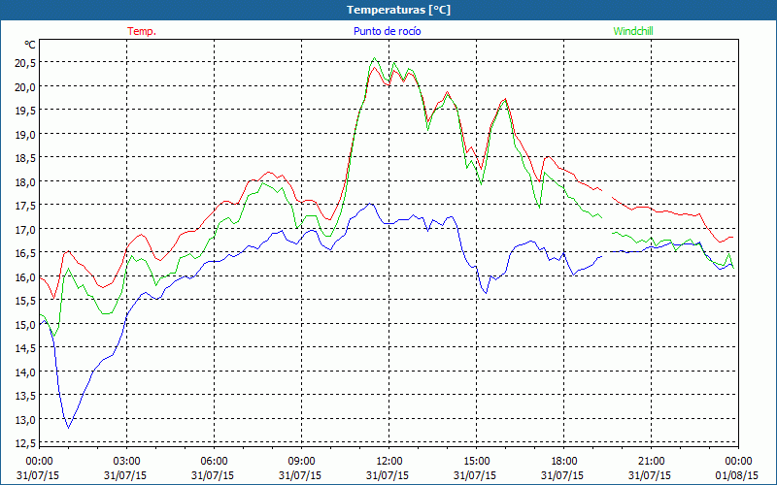Select the 20,5 y-axis value

tap(24, 63)
